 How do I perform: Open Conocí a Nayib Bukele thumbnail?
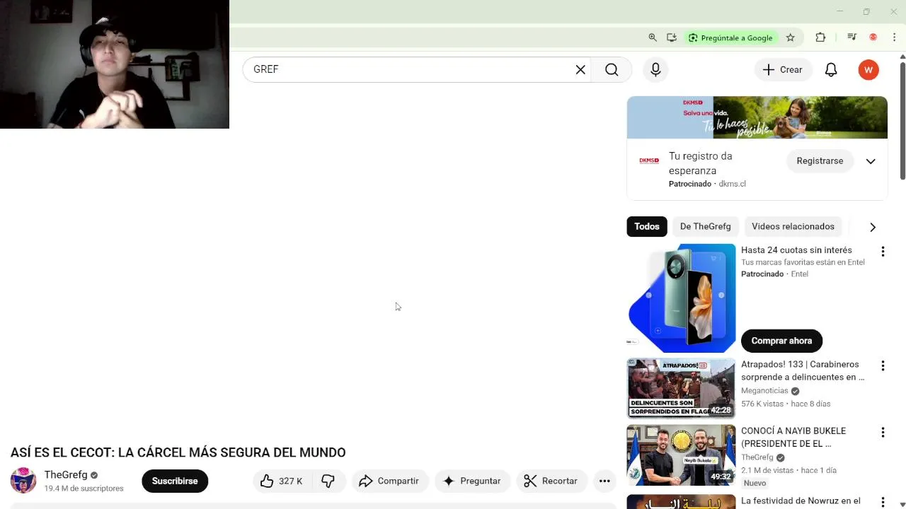point(682,455)
